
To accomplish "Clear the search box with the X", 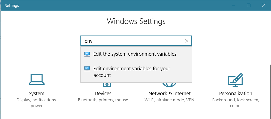I will point(187,41).
